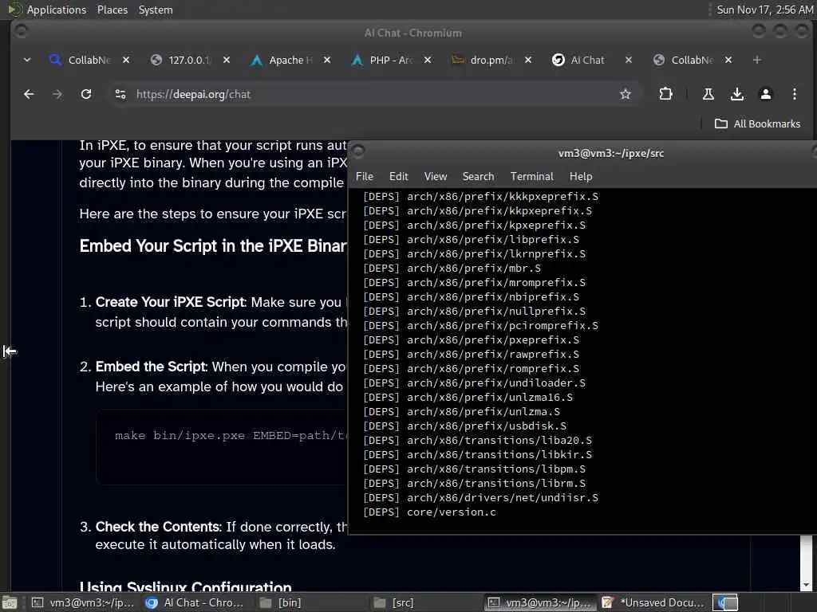
Task: Open the Applications menu
Action: coord(57,10)
